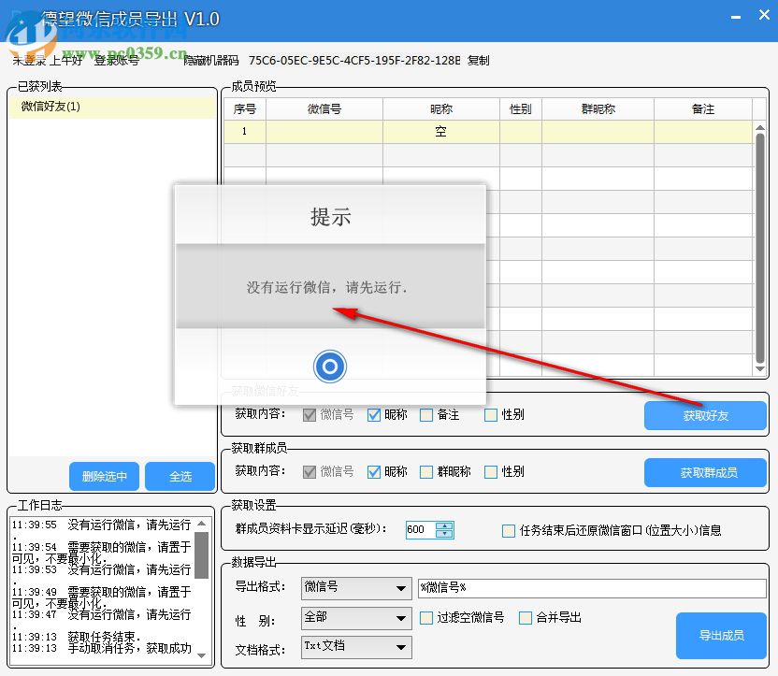This screenshot has height=676, width=778.
Task: Open the 文档格式 dropdown showing Txt文档
Action: coord(356,647)
